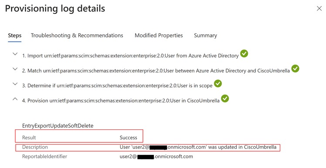Screen dimensions: 326x168
Task: Expand step 1 Import chevron
Action: pyautogui.click(x=15, y=54)
